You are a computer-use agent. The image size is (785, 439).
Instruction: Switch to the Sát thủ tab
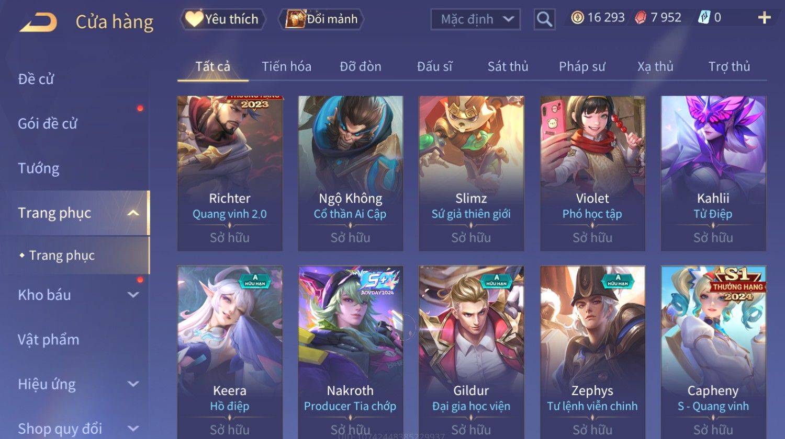(x=508, y=66)
